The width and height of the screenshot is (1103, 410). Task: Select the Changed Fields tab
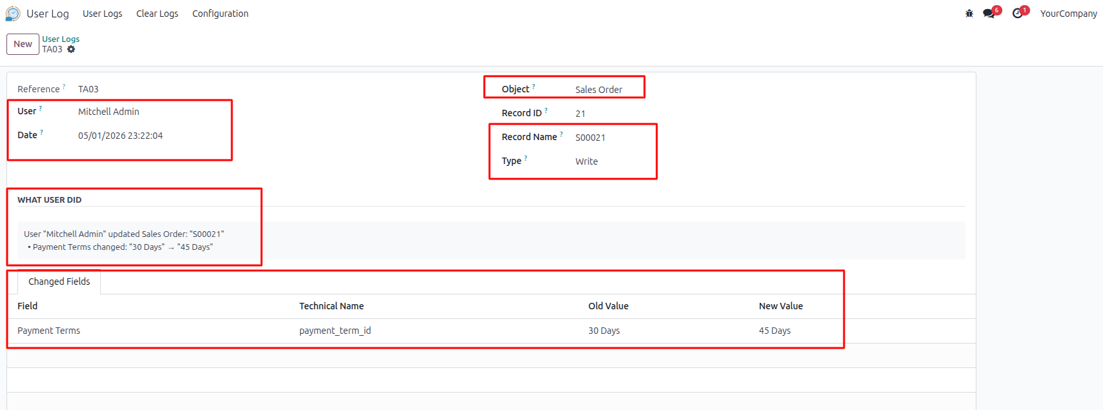[x=59, y=282]
